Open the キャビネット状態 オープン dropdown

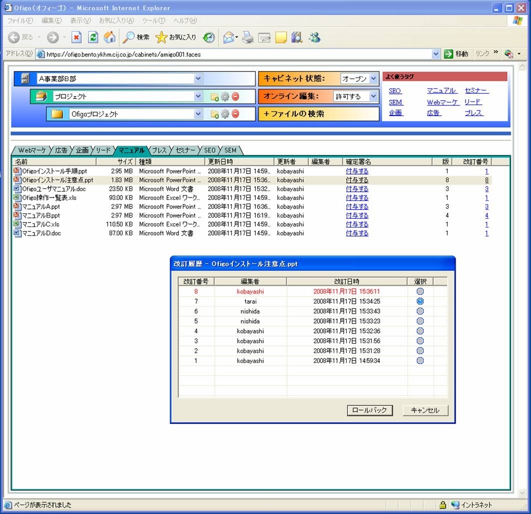pyautogui.click(x=373, y=78)
